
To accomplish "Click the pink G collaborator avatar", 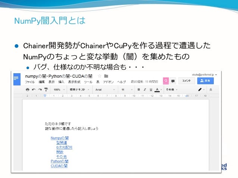I will (166, 81).
